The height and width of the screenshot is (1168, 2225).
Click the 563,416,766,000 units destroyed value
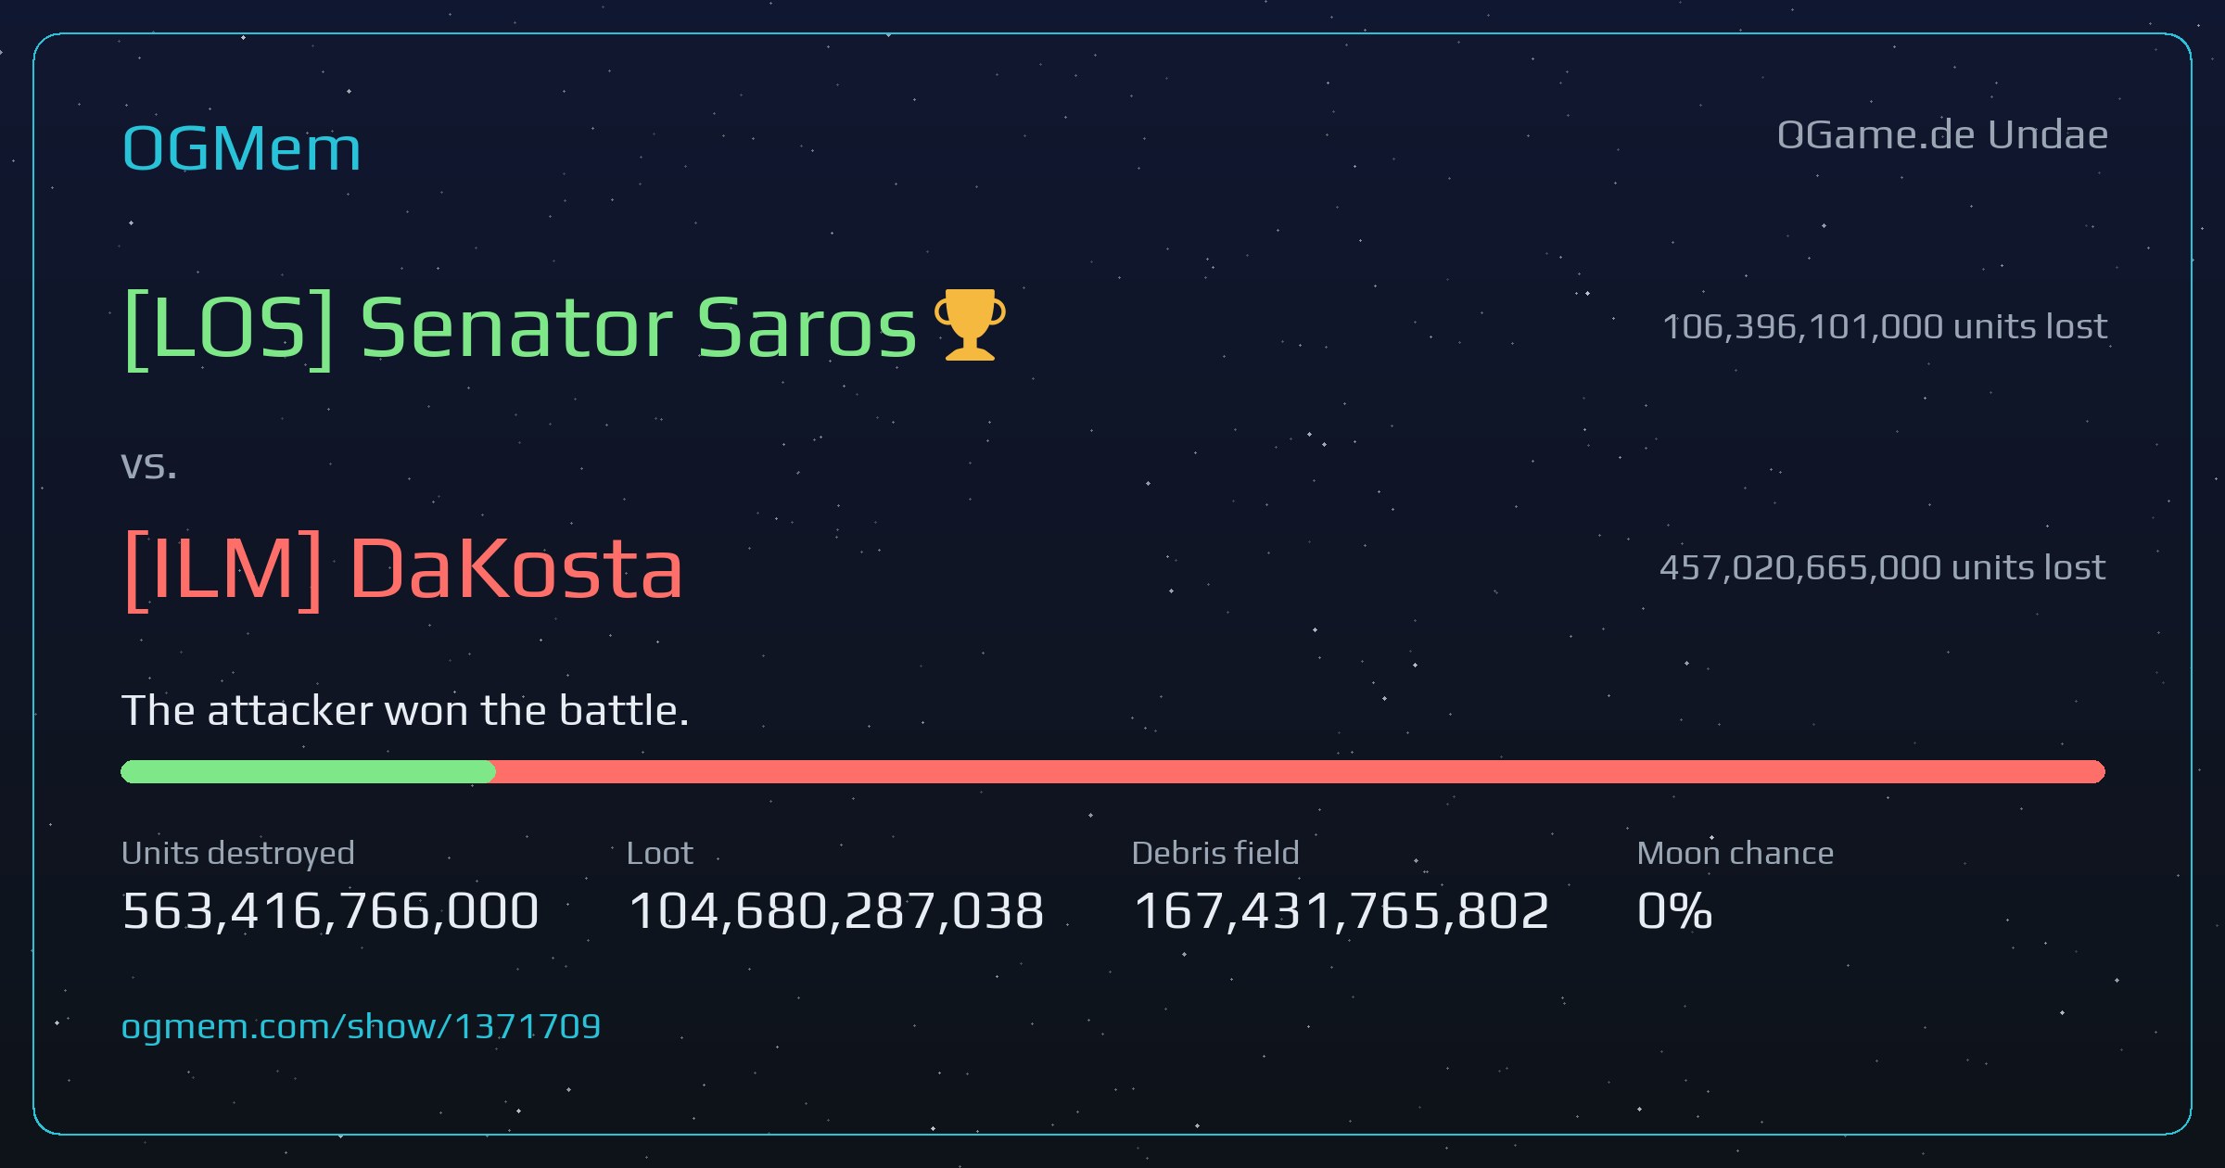(331, 910)
